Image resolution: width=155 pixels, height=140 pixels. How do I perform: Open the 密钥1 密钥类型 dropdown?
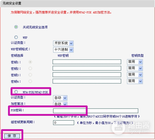(x=135, y=62)
